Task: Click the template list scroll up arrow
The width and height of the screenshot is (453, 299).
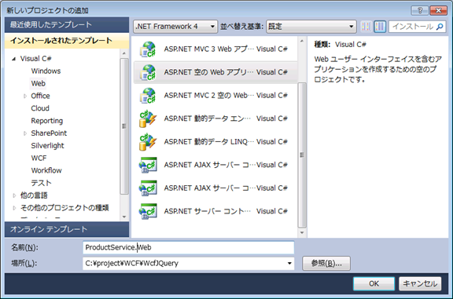Action: coord(302,41)
